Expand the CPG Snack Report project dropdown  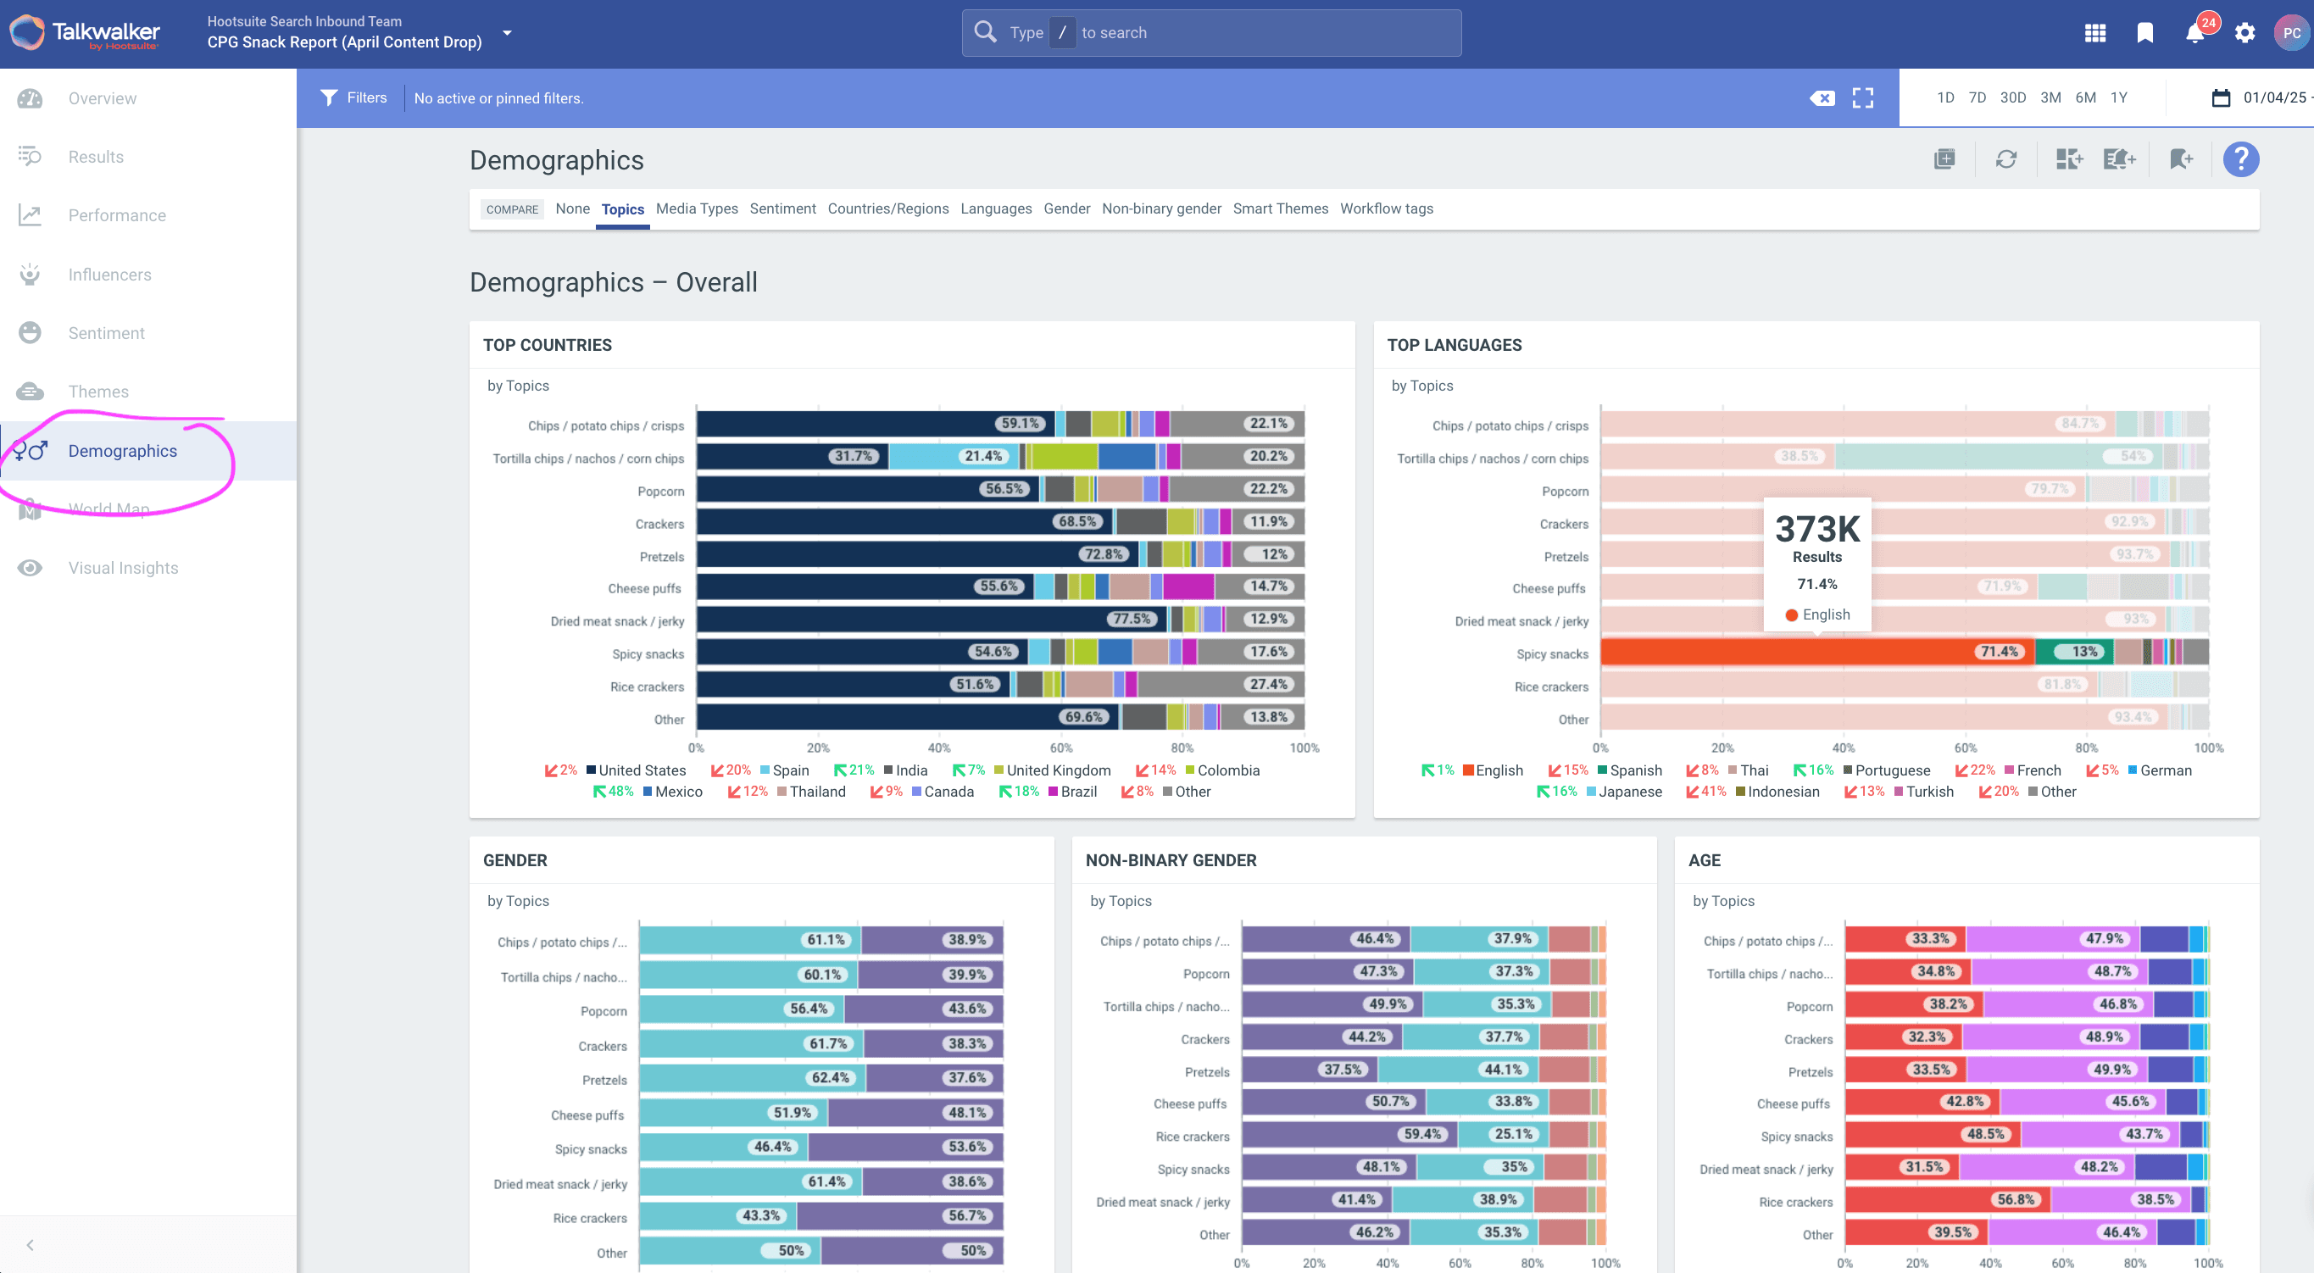coord(507,33)
